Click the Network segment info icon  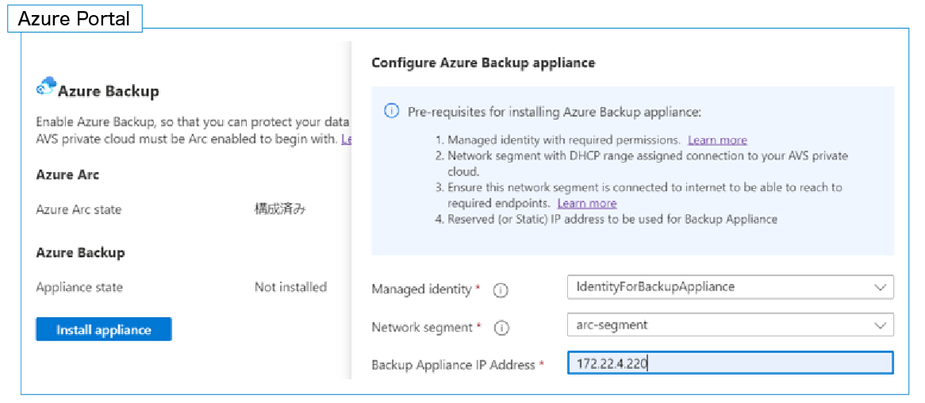[501, 328]
